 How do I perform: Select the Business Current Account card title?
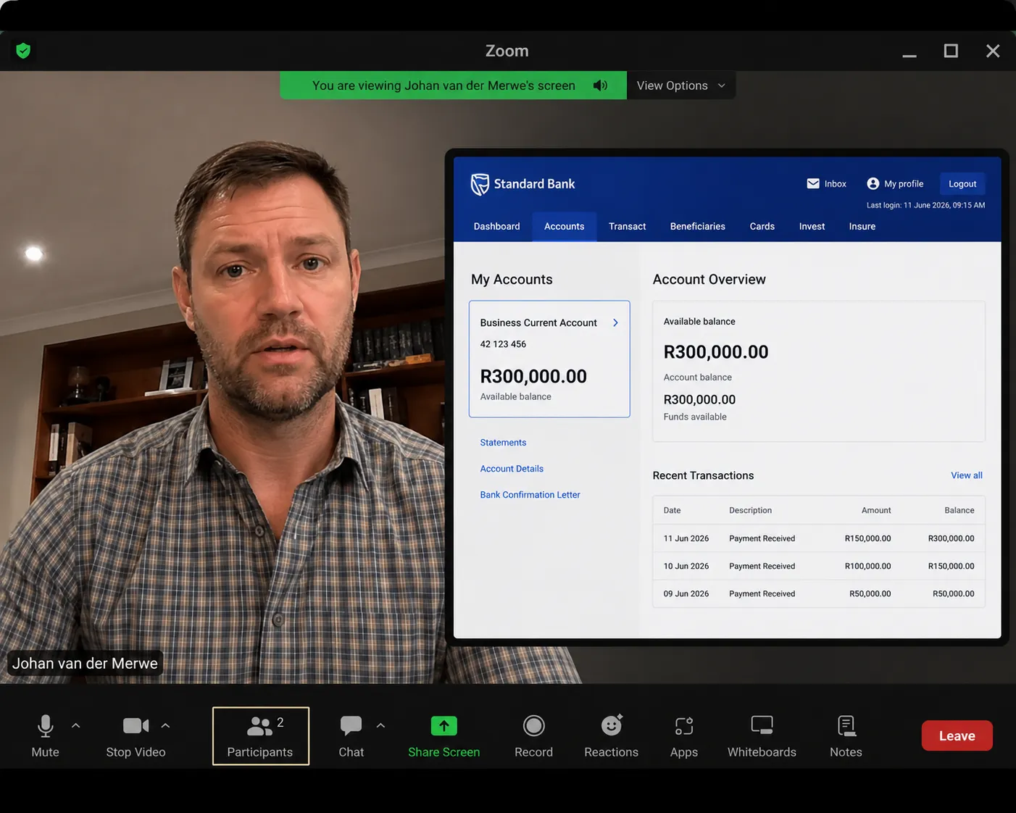click(538, 323)
